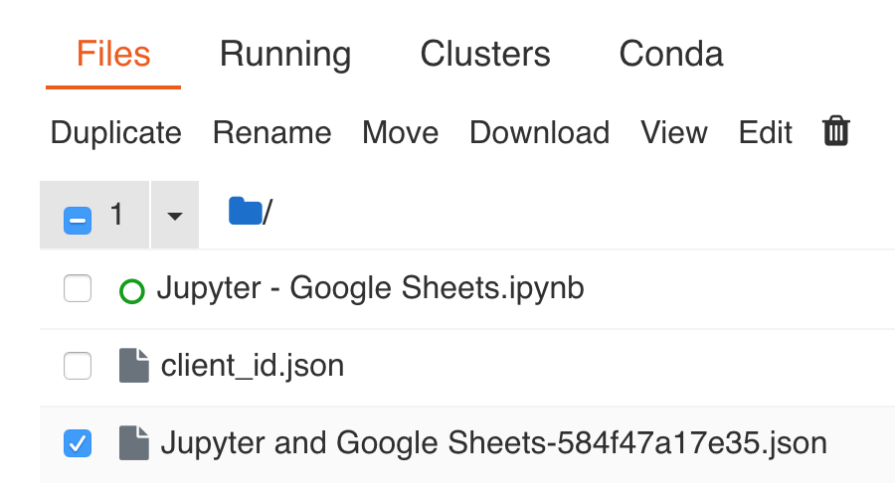Click the Edit button in toolbar

click(765, 133)
